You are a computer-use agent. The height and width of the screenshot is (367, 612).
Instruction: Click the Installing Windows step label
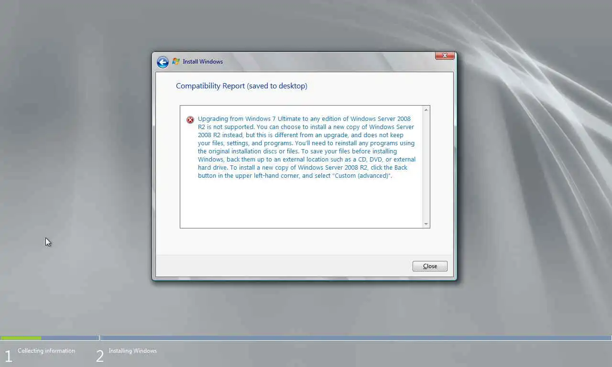point(133,351)
